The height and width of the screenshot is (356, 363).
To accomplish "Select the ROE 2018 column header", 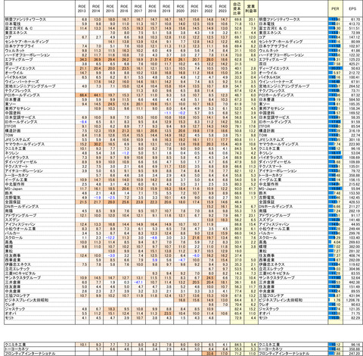I will [x=152, y=8].
